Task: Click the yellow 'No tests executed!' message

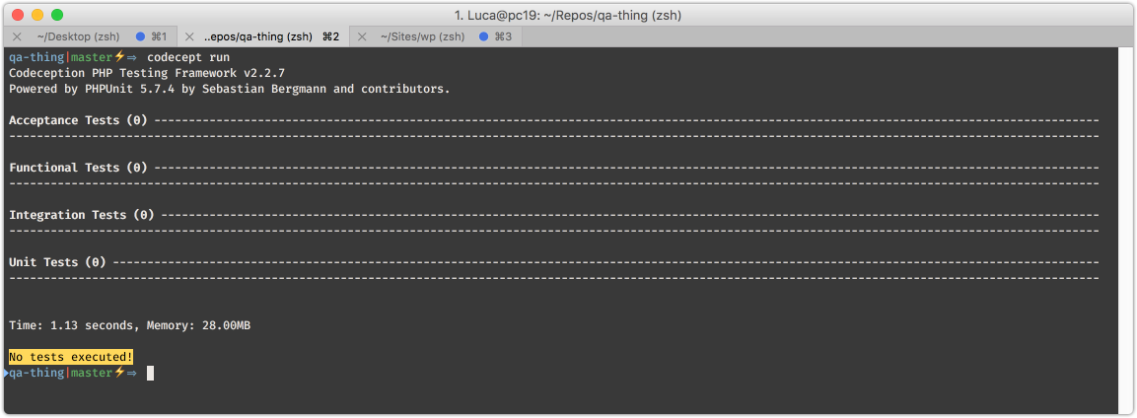Action: [x=71, y=357]
